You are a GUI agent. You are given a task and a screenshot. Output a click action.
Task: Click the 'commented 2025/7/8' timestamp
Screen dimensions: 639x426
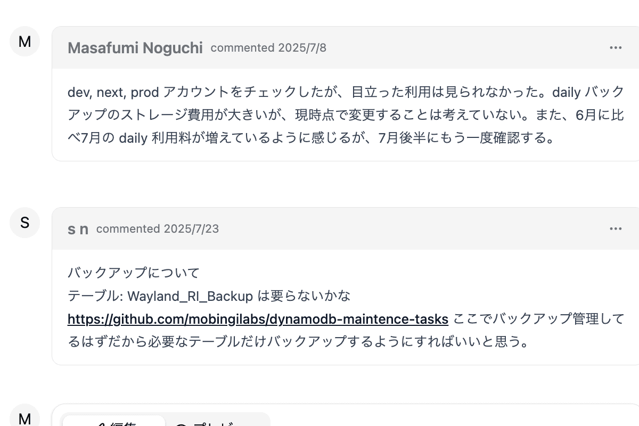coord(268,48)
